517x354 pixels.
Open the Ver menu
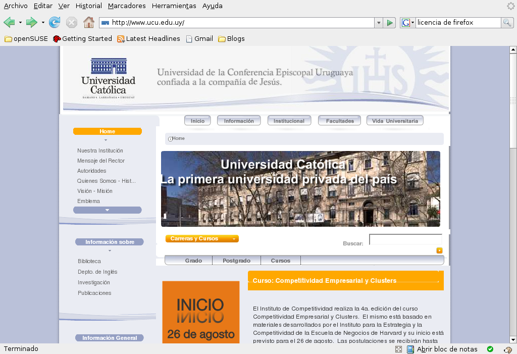tap(64, 6)
